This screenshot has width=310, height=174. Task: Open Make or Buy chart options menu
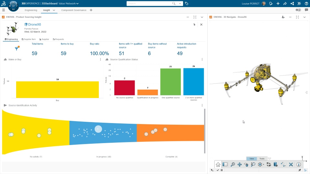[x=100, y=59]
